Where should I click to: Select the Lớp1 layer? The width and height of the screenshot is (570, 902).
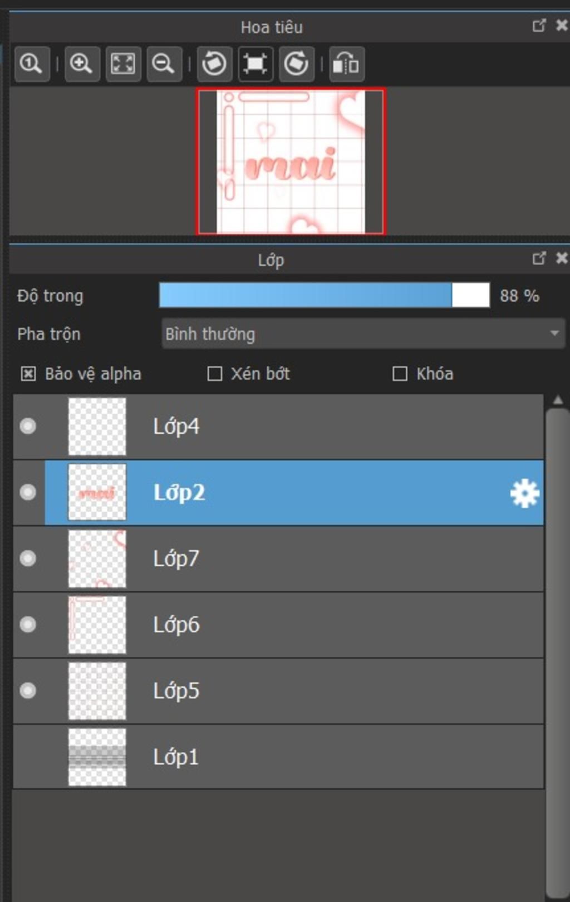(x=278, y=757)
